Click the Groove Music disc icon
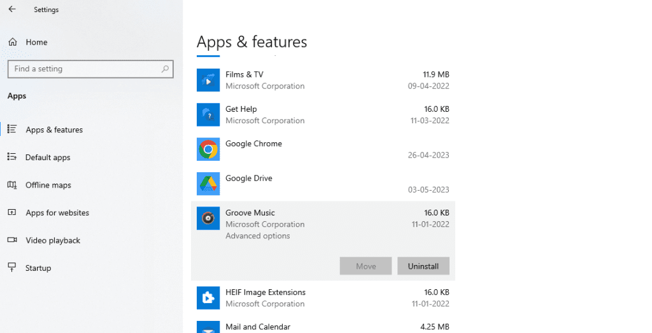This screenshot has height=333, width=652. click(x=208, y=218)
